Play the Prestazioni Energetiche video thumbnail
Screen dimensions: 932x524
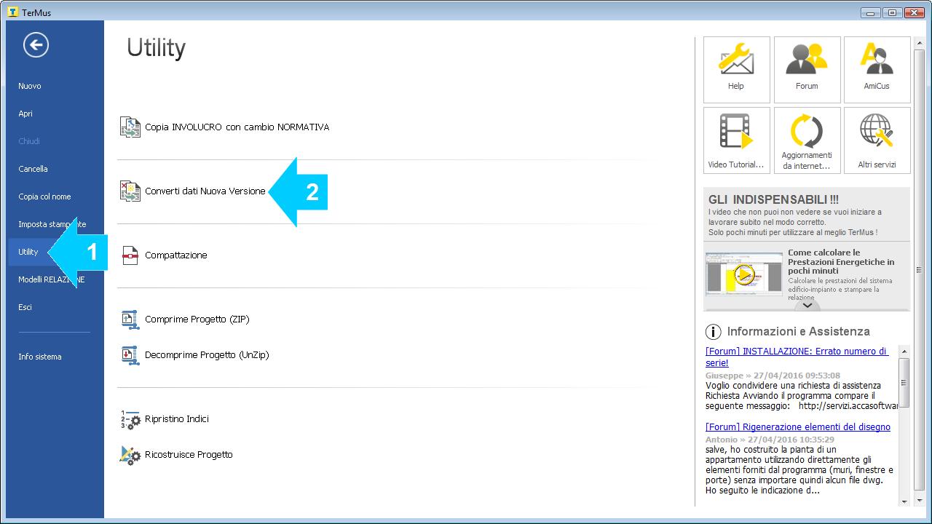[x=743, y=274]
